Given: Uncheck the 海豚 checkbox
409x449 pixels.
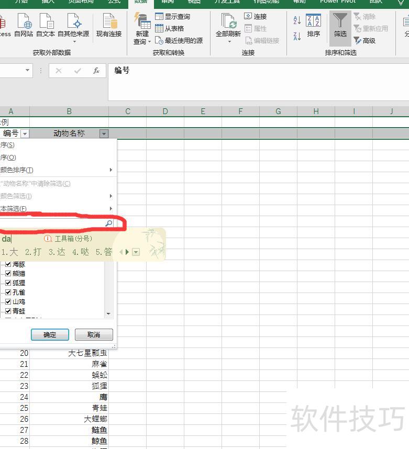Looking at the screenshot, I should coord(8,264).
